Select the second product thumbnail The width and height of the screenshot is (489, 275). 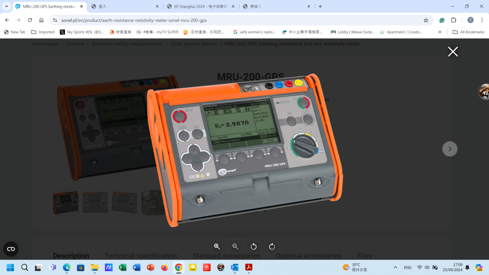tap(95, 202)
